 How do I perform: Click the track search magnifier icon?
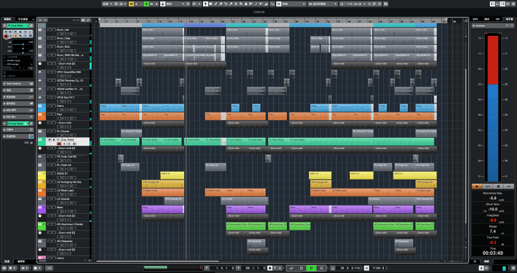pyautogui.click(x=88, y=20)
